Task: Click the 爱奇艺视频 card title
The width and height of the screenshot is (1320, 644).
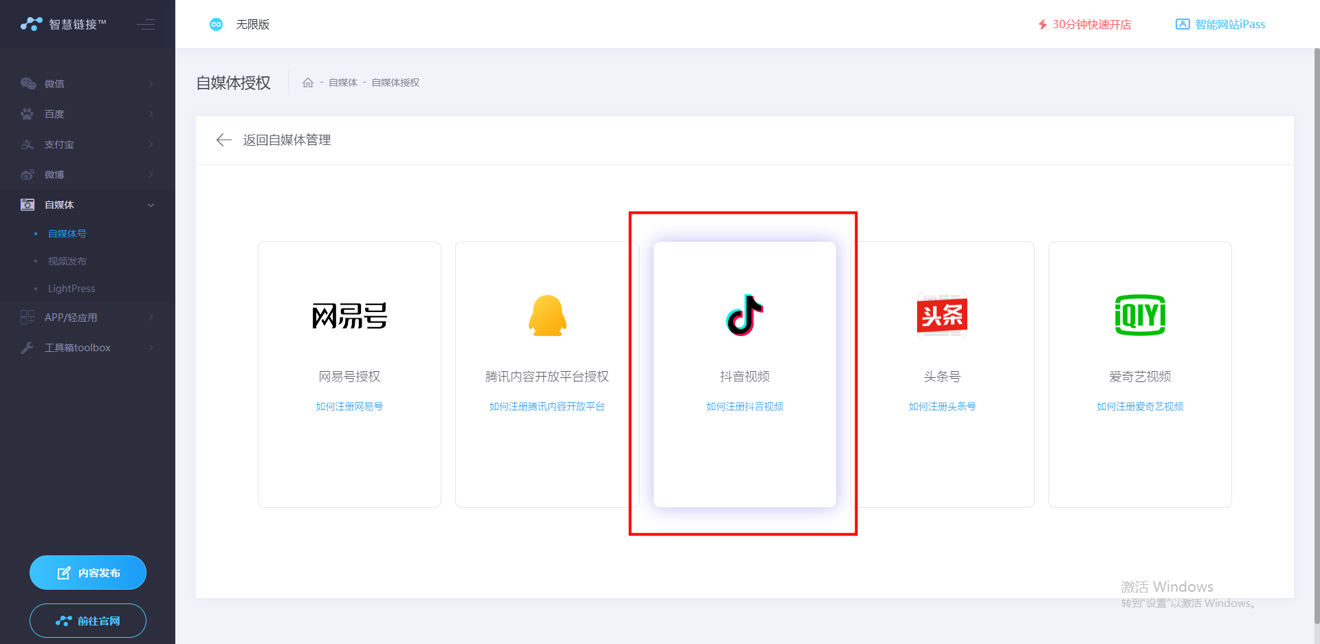Action: (x=1140, y=377)
